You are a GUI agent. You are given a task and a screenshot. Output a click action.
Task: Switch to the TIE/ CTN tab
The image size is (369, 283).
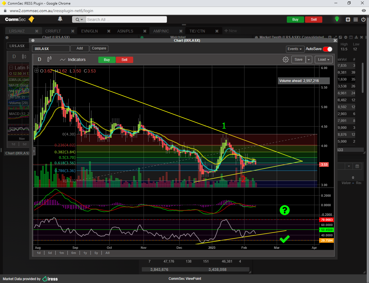point(197,31)
